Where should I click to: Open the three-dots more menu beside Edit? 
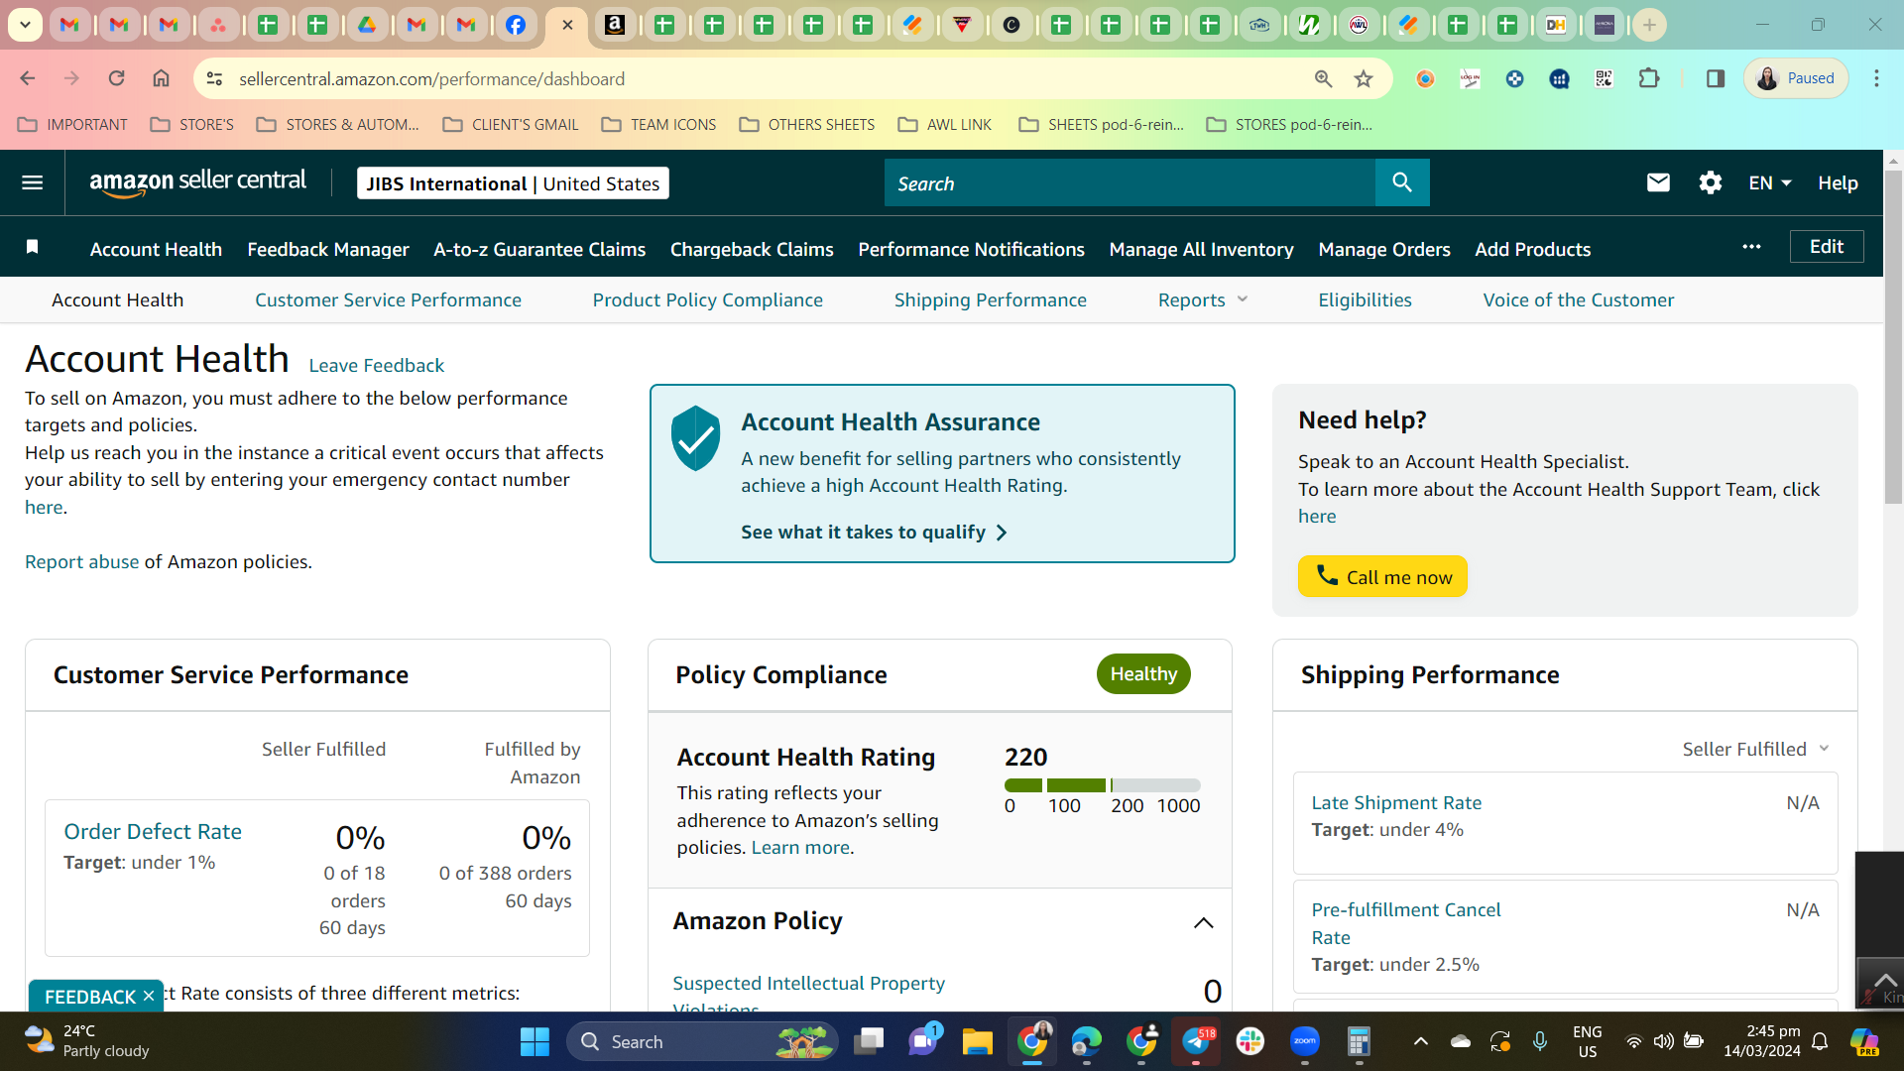(x=1751, y=247)
